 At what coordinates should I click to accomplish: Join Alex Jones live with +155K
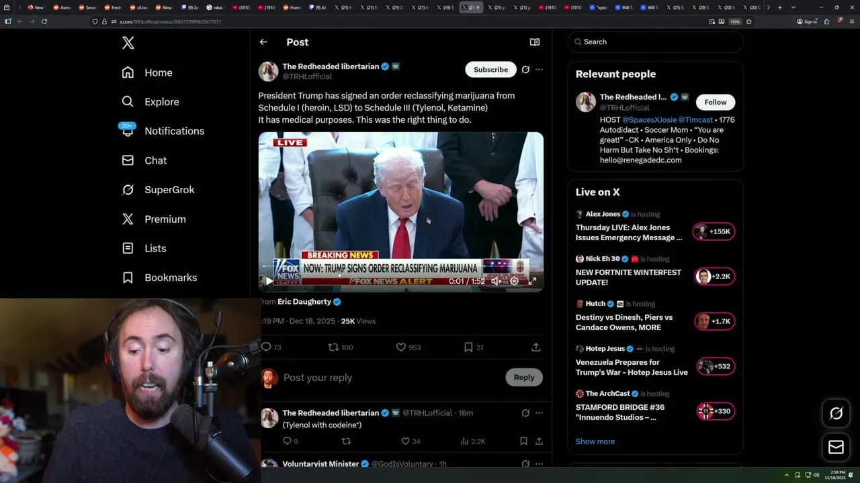pos(714,231)
